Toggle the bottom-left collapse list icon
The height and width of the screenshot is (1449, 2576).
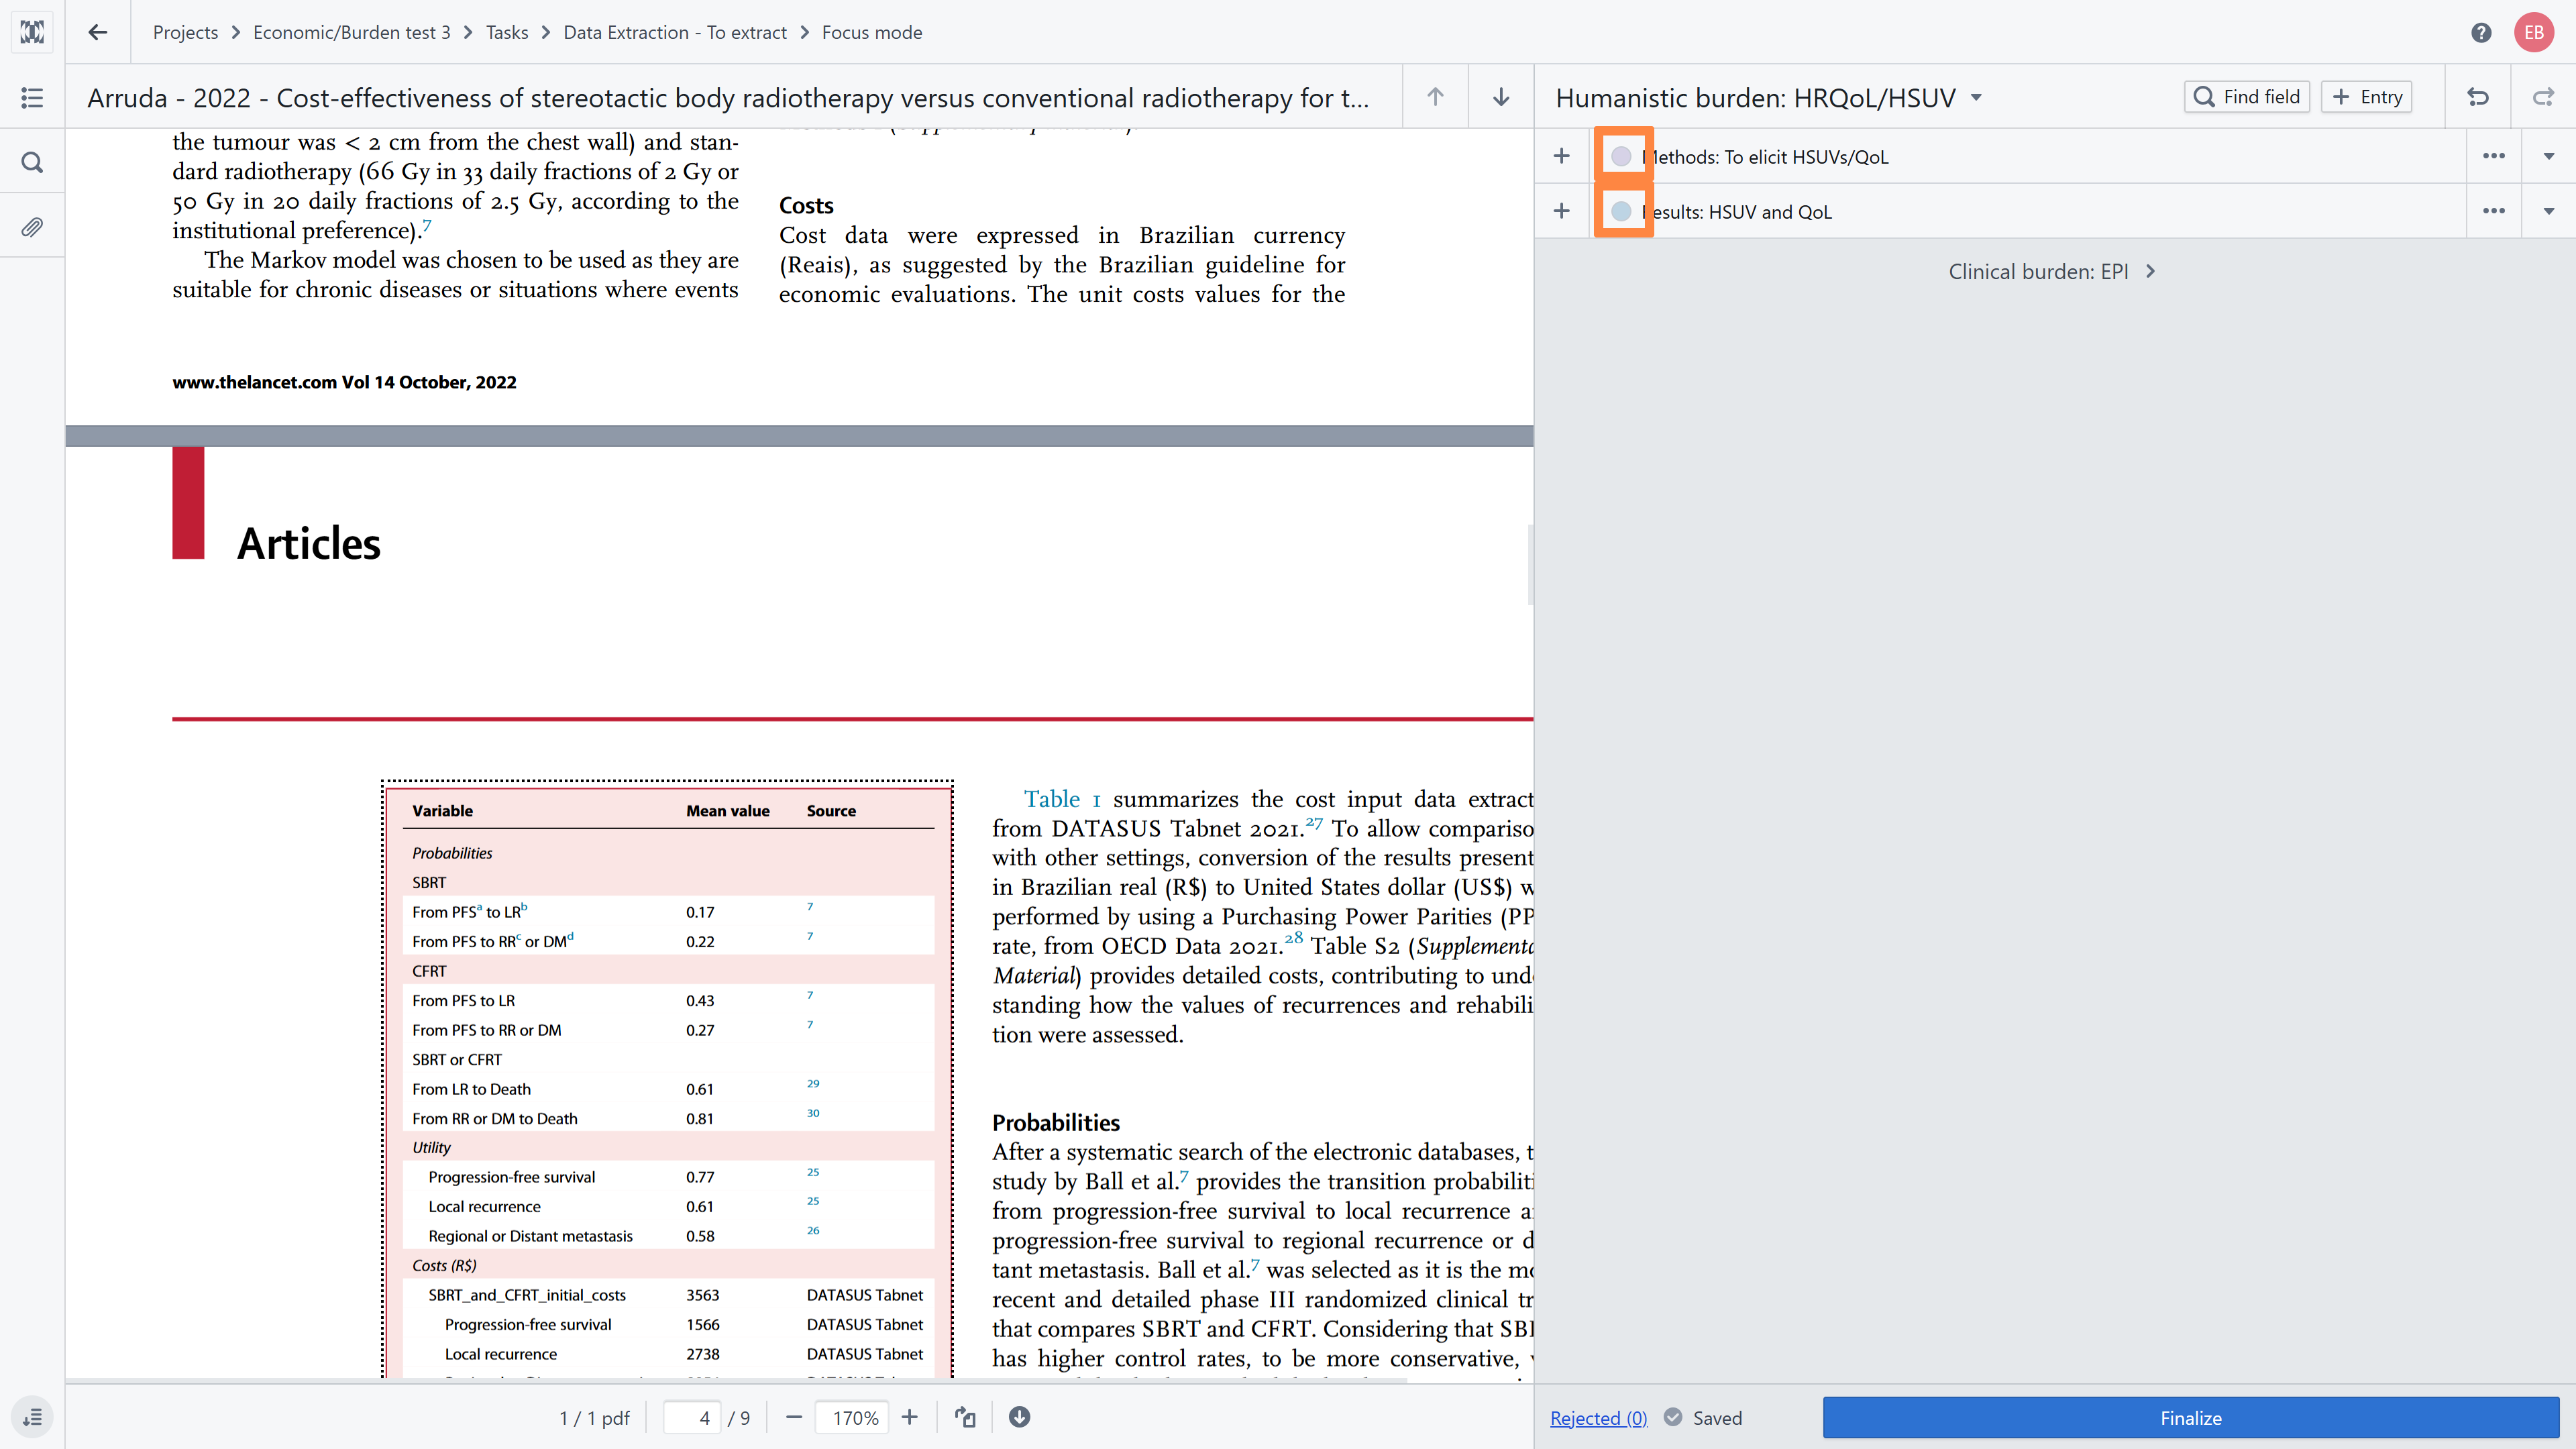click(x=32, y=1417)
